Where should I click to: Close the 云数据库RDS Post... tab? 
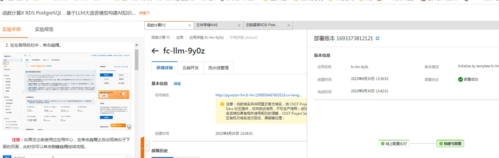[289, 25]
